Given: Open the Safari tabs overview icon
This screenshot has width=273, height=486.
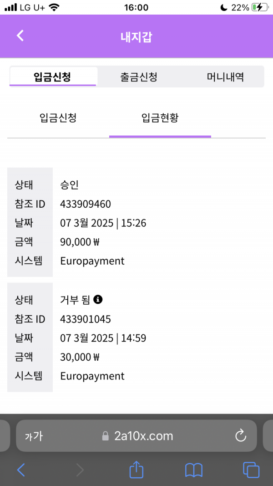Looking at the screenshot, I should (251, 470).
